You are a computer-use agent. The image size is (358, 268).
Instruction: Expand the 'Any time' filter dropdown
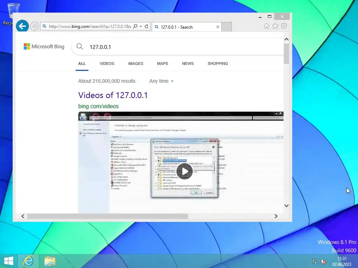tap(161, 81)
